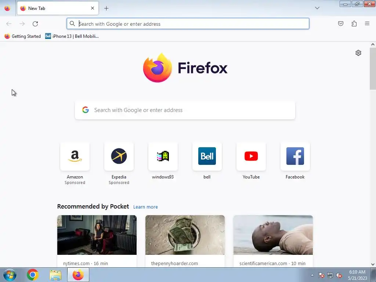Close the New Tab tab
The height and width of the screenshot is (282, 376).
click(x=92, y=8)
